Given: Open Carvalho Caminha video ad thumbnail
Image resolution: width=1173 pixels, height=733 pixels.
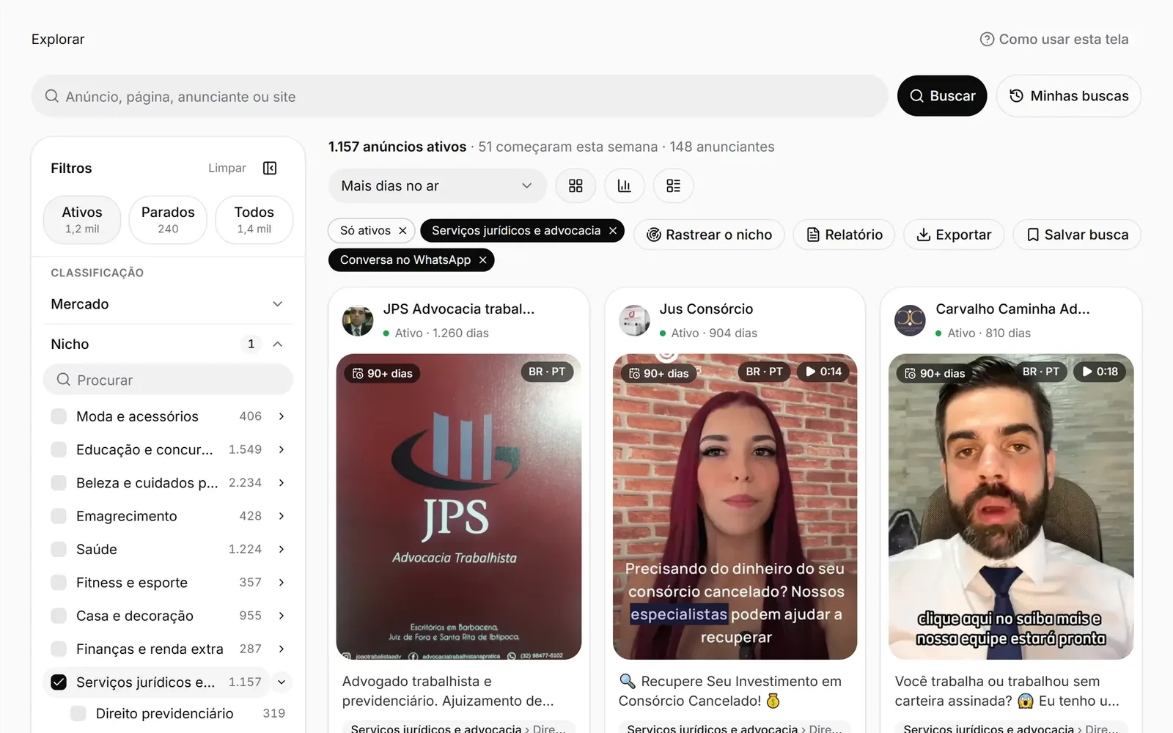Looking at the screenshot, I should click(x=1011, y=507).
